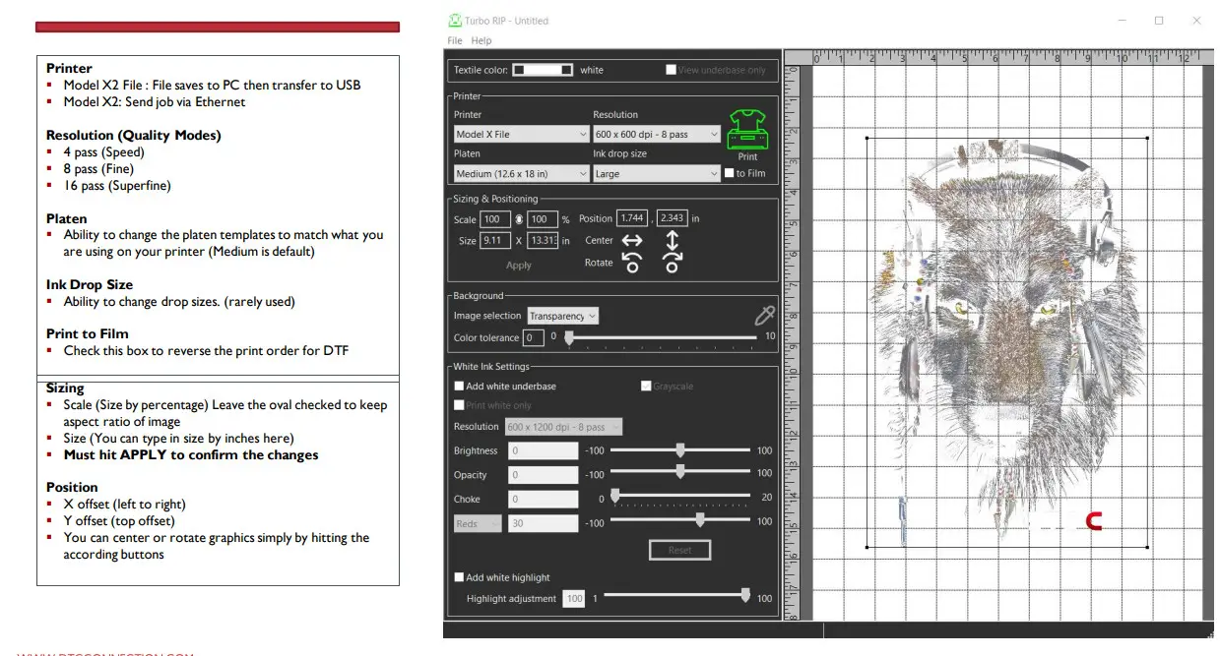Toggle the aspect ratio lock between scale fields
The height and width of the screenshot is (656, 1220).
tap(520, 218)
